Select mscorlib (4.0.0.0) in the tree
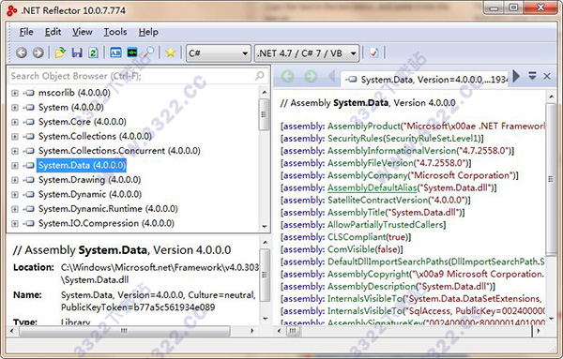Viewport: 563px width, 359px height. [x=74, y=93]
